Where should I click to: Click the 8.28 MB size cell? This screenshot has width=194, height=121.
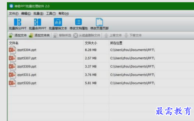[x=91, y=50]
